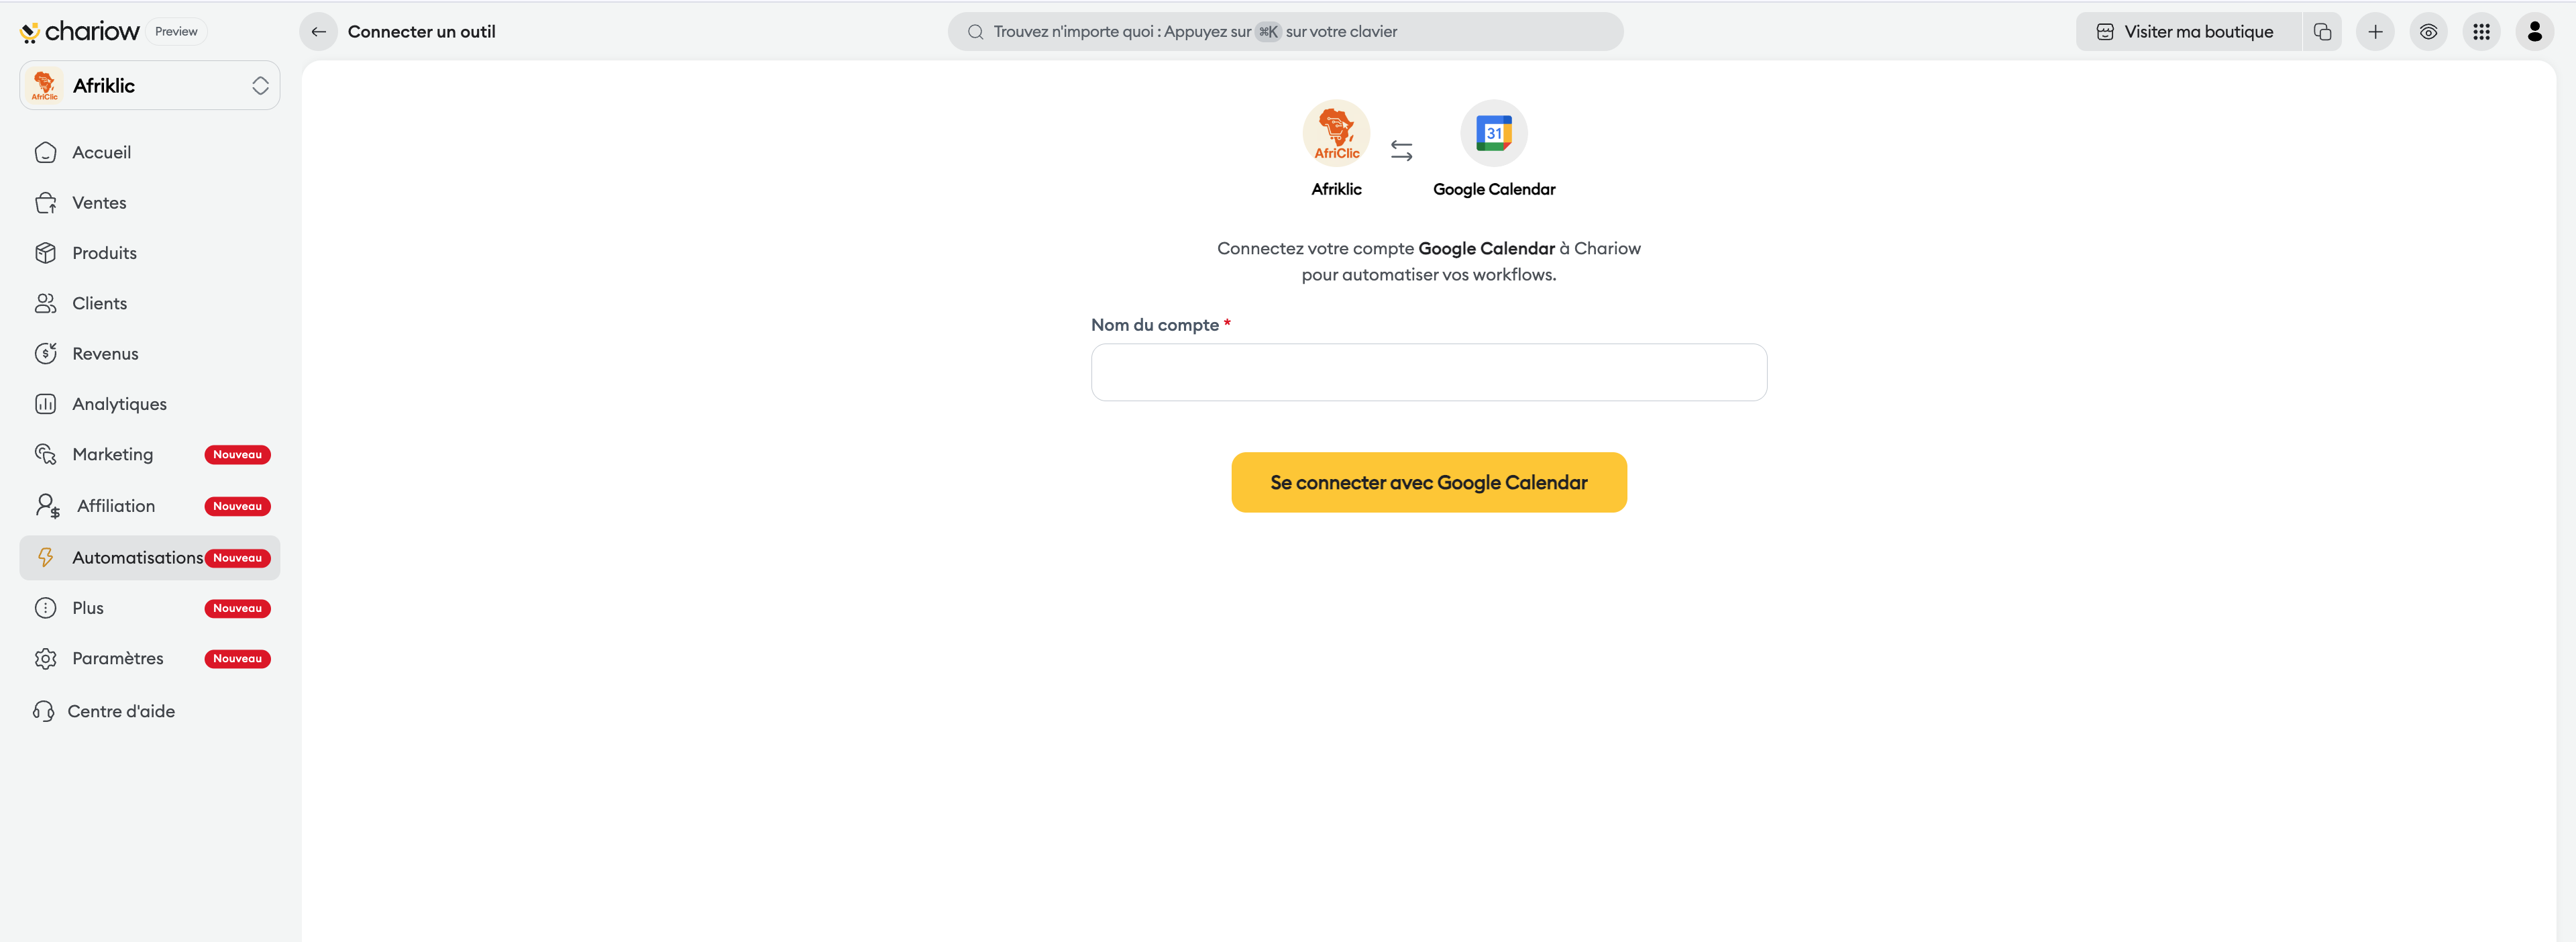Open the apps grid icon
Screen dimensions: 2576x942
[2481, 32]
